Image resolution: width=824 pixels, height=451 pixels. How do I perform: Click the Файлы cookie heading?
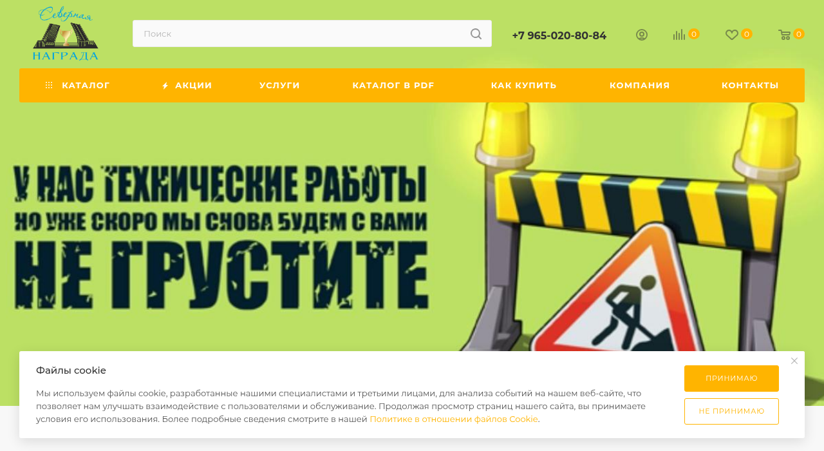[x=71, y=370]
